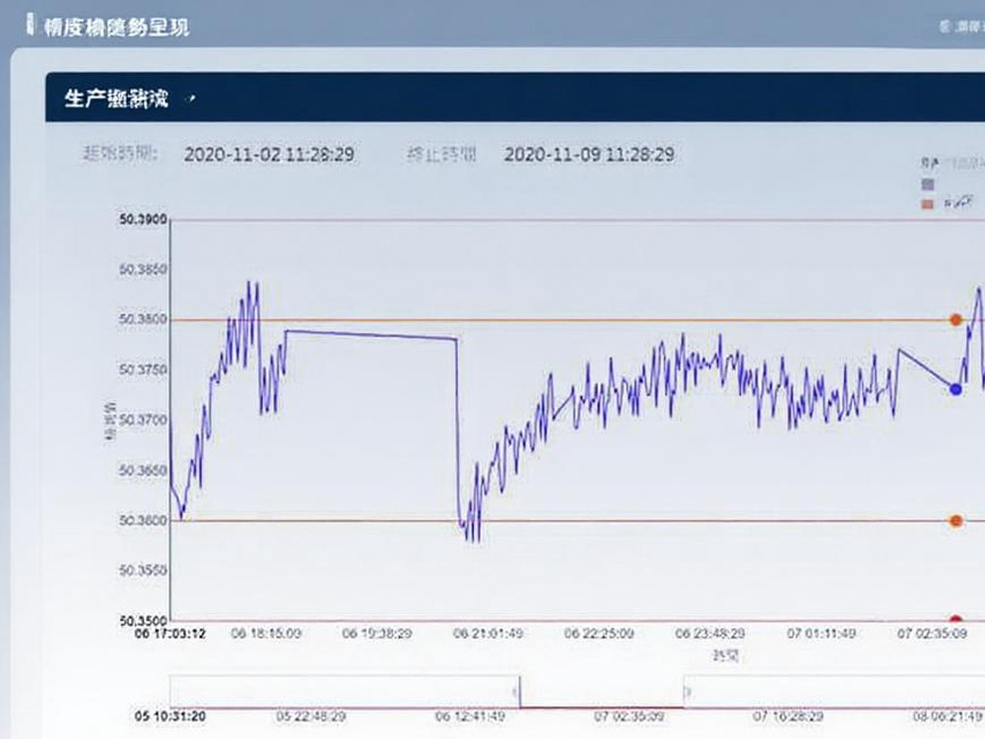Toggle the purple legend series
Screen dimensions: 985x739
[926, 184]
